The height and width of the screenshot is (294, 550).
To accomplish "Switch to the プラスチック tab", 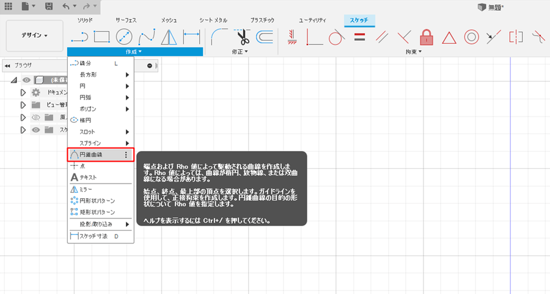I will click(262, 20).
